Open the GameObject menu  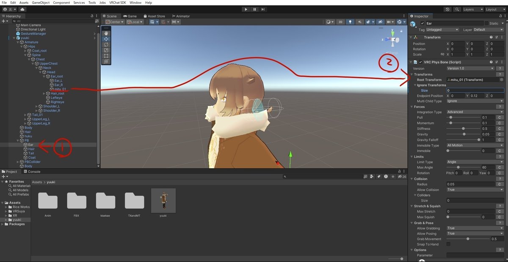(41, 3)
